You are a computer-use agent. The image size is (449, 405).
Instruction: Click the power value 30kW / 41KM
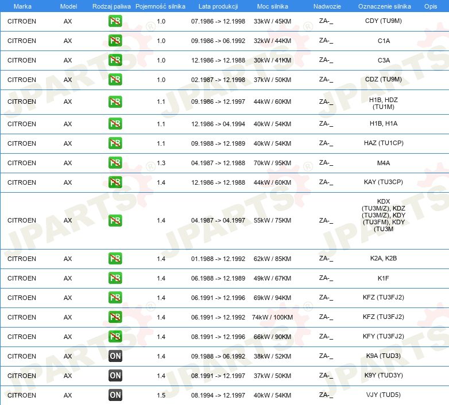tap(272, 60)
